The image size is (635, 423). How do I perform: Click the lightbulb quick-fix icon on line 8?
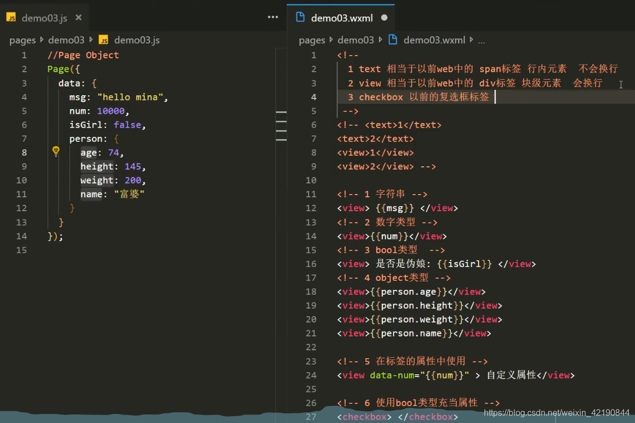(56, 151)
